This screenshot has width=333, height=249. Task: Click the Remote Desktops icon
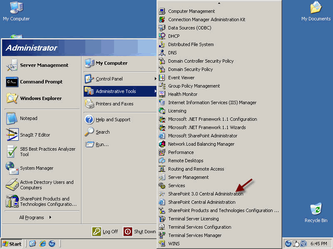pyautogui.click(x=162, y=161)
